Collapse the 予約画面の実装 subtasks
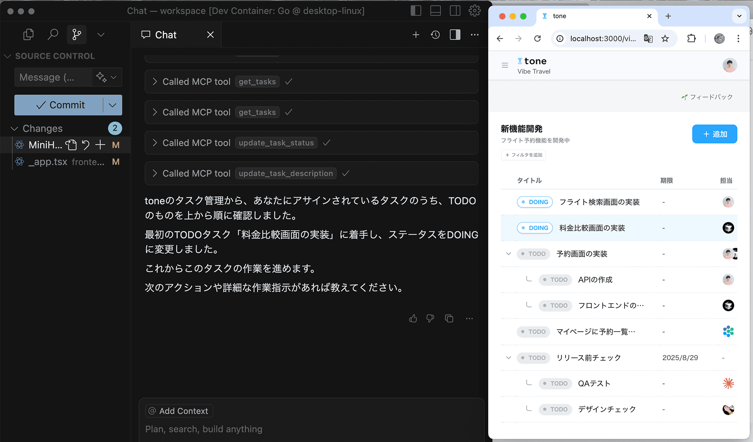This screenshot has height=442, width=753. pyautogui.click(x=508, y=253)
